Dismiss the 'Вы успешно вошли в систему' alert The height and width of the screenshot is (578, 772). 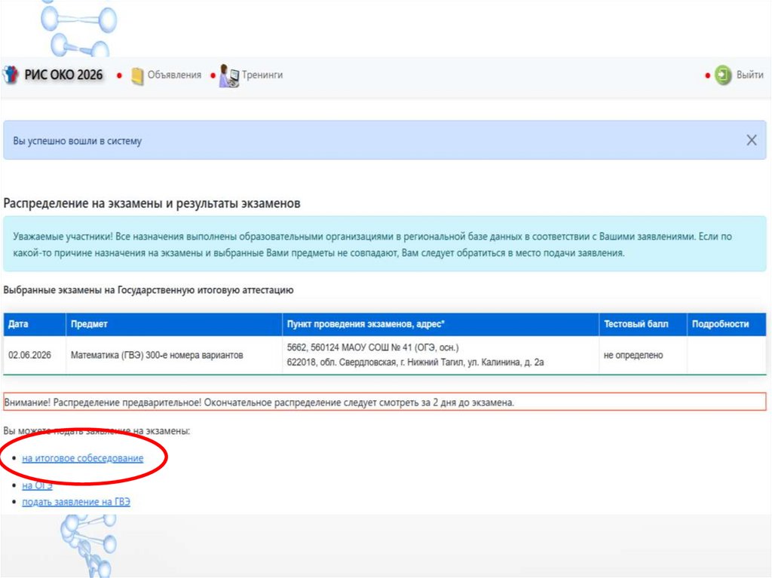(752, 140)
